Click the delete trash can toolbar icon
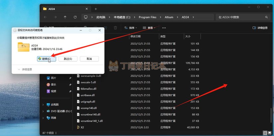 [x=115, y=28]
